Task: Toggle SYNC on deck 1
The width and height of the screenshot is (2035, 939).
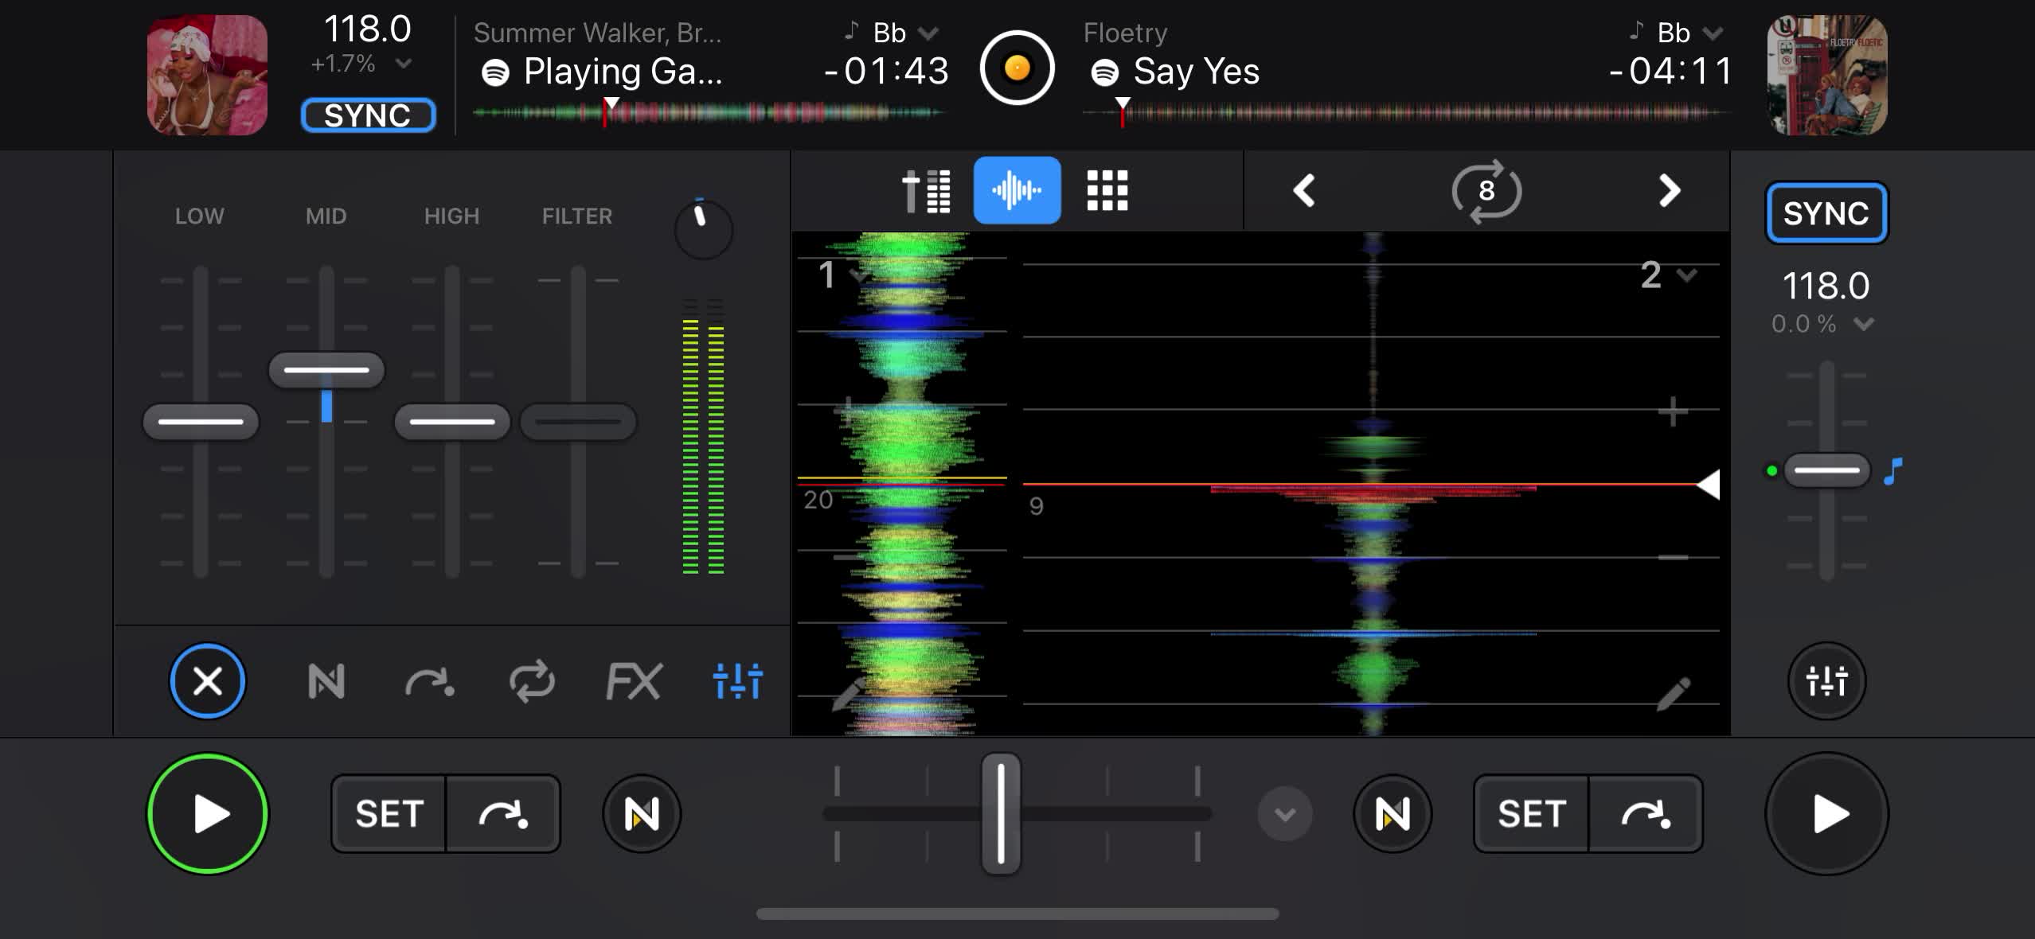Action: click(x=368, y=115)
